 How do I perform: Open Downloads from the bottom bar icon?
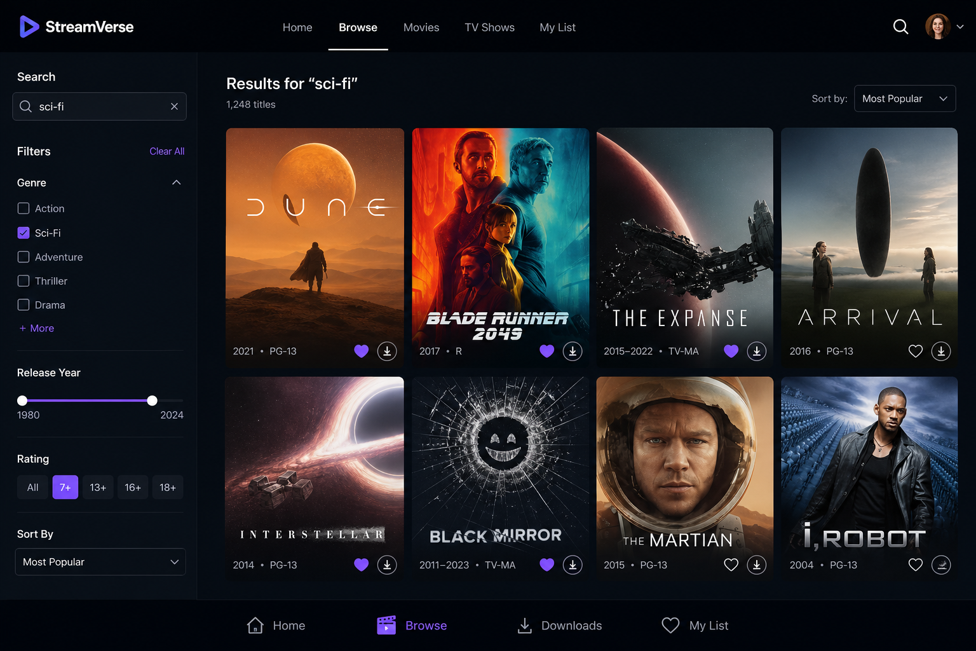point(525,626)
